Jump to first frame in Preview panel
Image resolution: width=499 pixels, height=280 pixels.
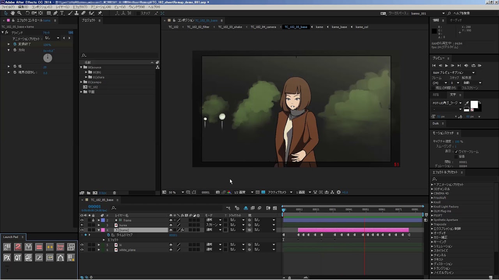coord(434,65)
